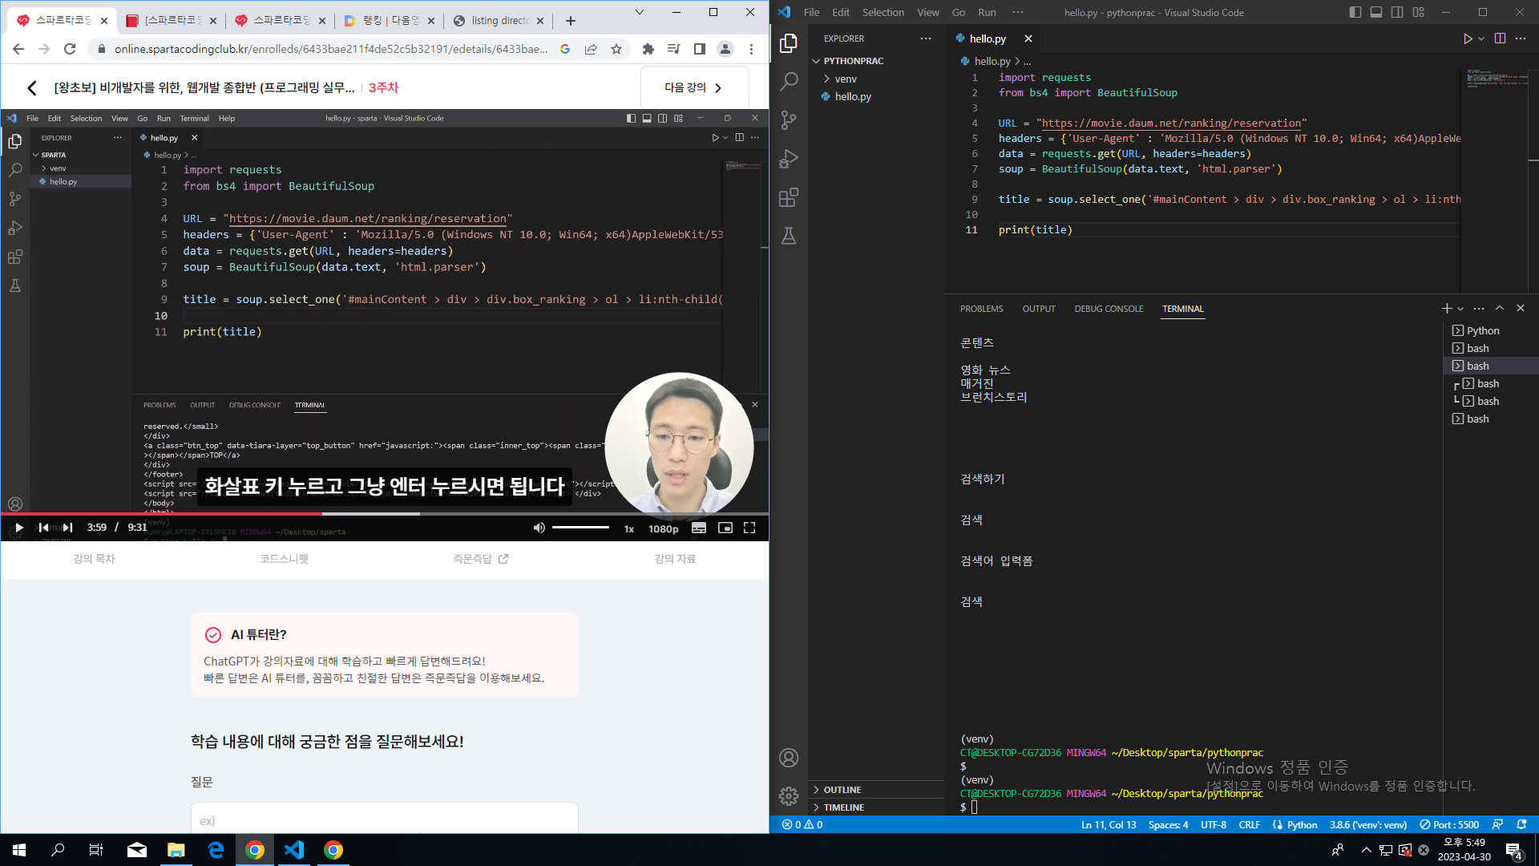Go back with lecture header arrow

tap(32, 87)
